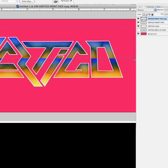
Task: Click the Go to Bridge icon
Action: click(x=56, y=1)
